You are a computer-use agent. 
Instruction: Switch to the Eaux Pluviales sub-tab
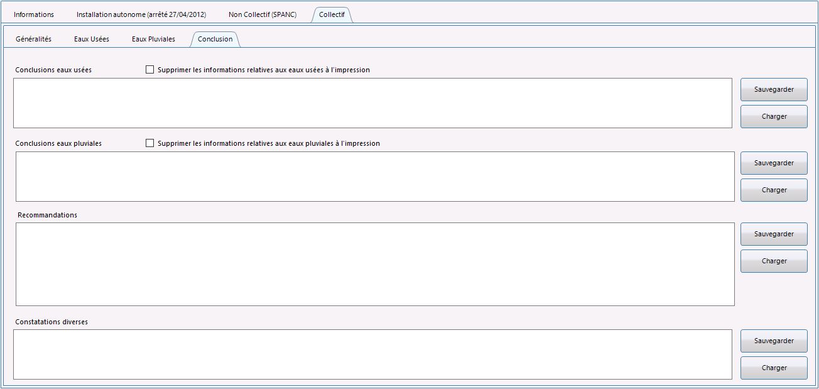pos(153,39)
